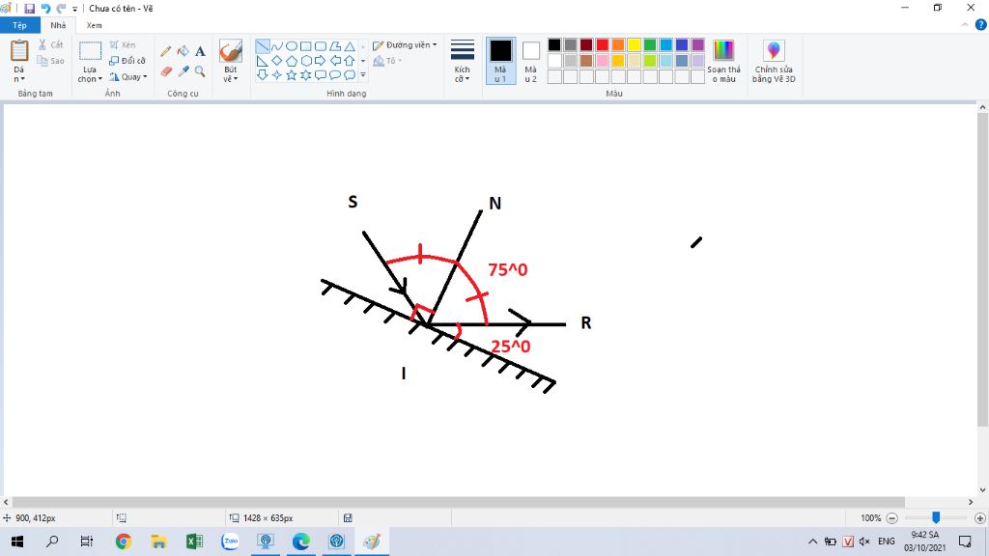Click the Xén crop button
989x556 pixels.
[x=123, y=44]
